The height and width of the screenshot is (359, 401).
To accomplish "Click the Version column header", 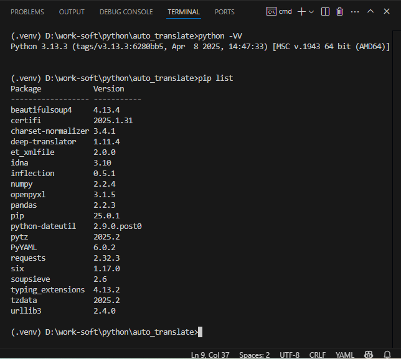I will click(109, 89).
